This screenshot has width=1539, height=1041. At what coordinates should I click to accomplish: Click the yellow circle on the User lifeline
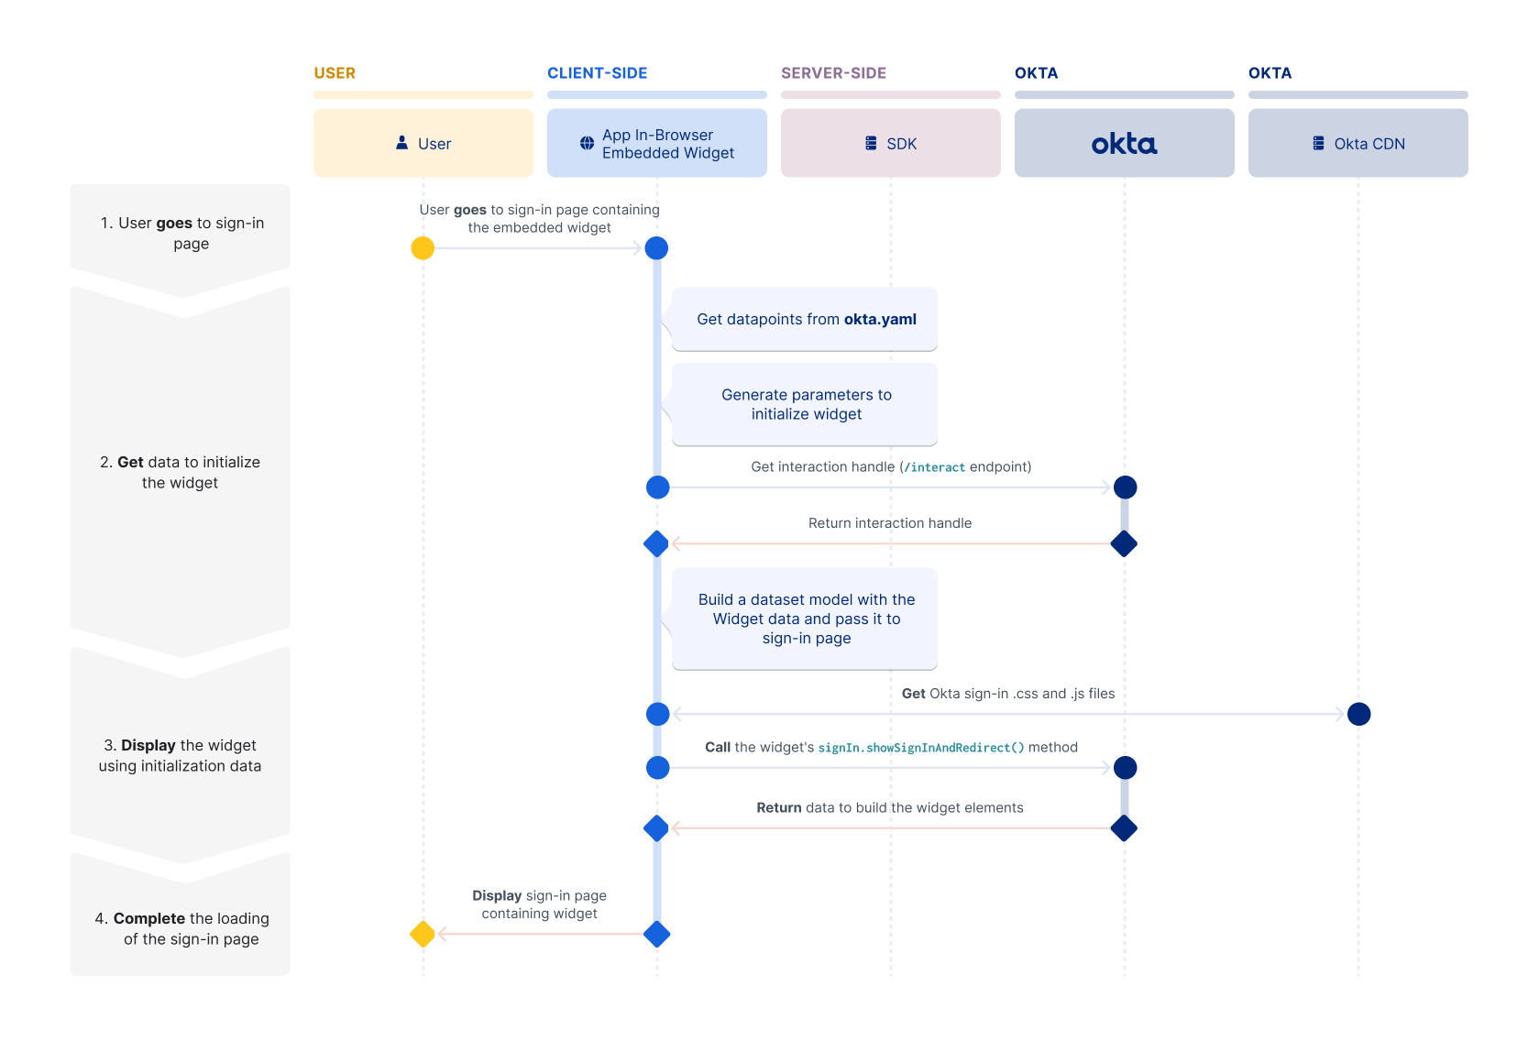423,248
